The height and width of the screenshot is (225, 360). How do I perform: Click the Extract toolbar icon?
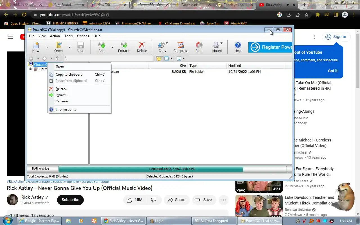coord(123,47)
